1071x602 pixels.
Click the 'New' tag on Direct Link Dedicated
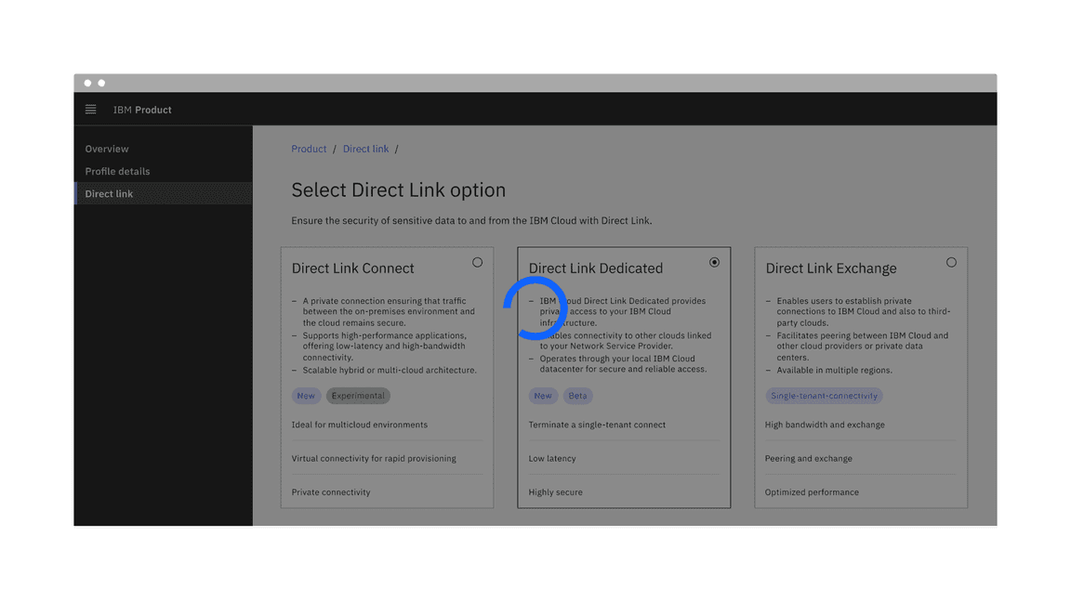coord(543,396)
